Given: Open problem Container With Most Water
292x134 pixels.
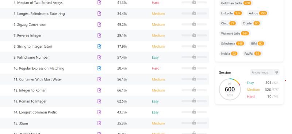Looking at the screenshot, I should coord(38,79).
